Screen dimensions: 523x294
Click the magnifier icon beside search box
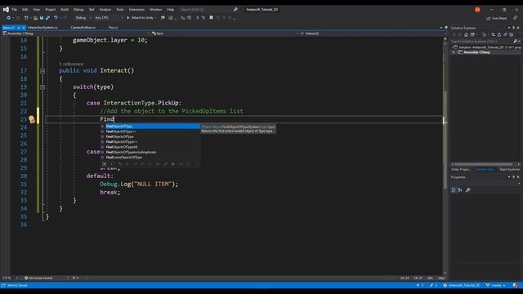tap(235, 9)
